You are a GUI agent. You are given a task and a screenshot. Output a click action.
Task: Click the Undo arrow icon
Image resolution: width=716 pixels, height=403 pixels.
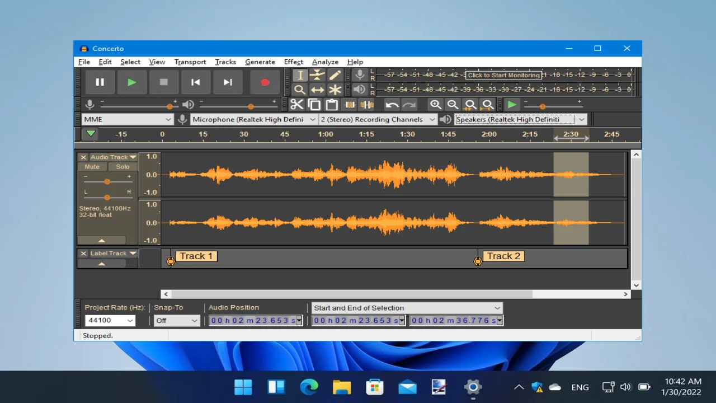(392, 105)
